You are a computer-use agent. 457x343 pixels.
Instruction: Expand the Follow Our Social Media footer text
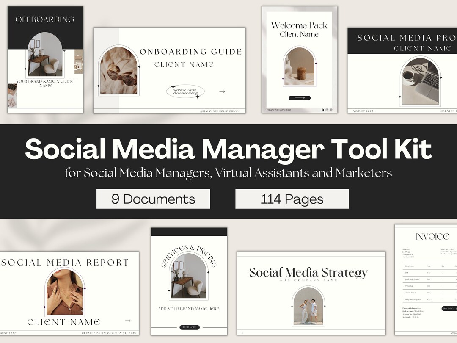click(278, 110)
